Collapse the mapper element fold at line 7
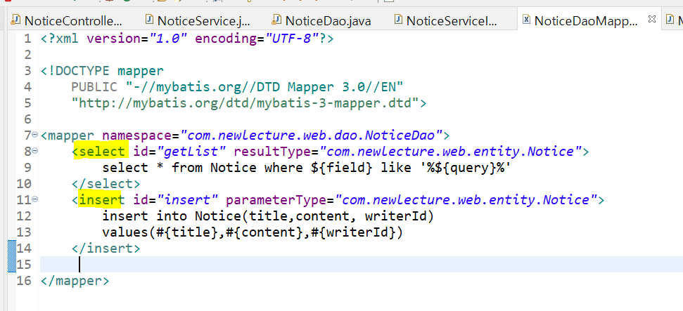Image resolution: width=683 pixels, height=311 pixels. (35, 135)
